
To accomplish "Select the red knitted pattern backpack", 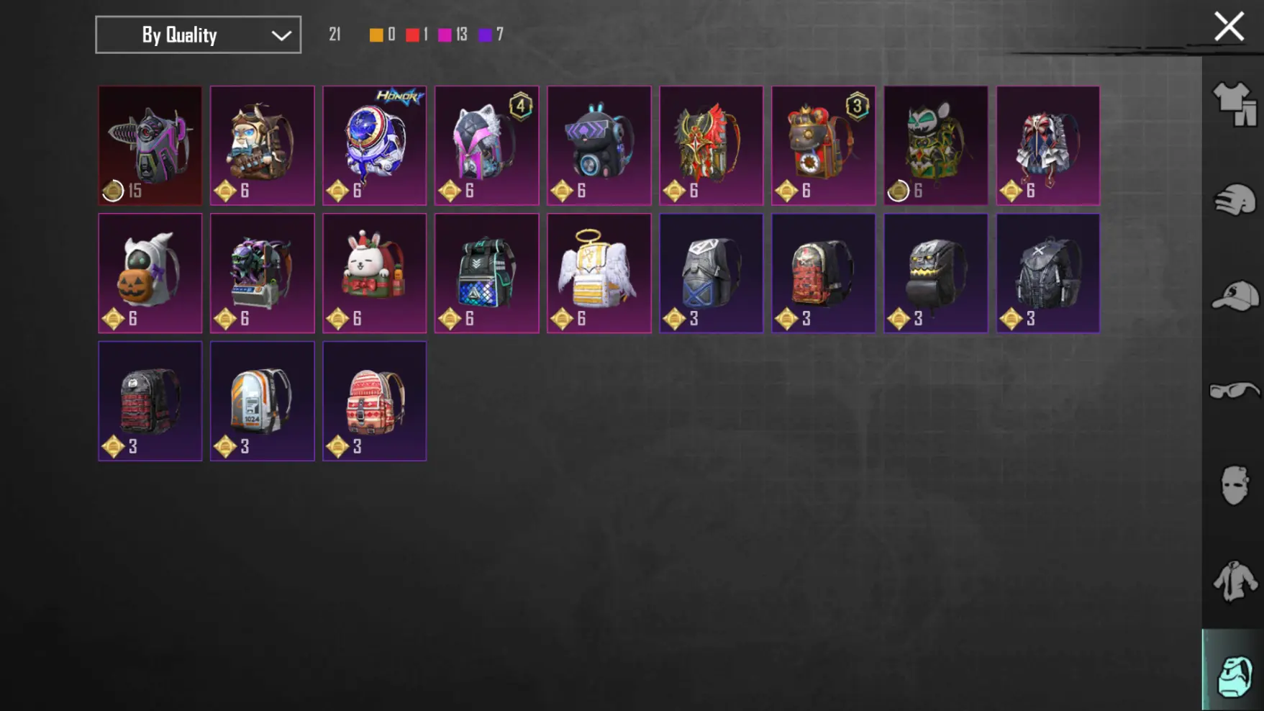I will [374, 401].
